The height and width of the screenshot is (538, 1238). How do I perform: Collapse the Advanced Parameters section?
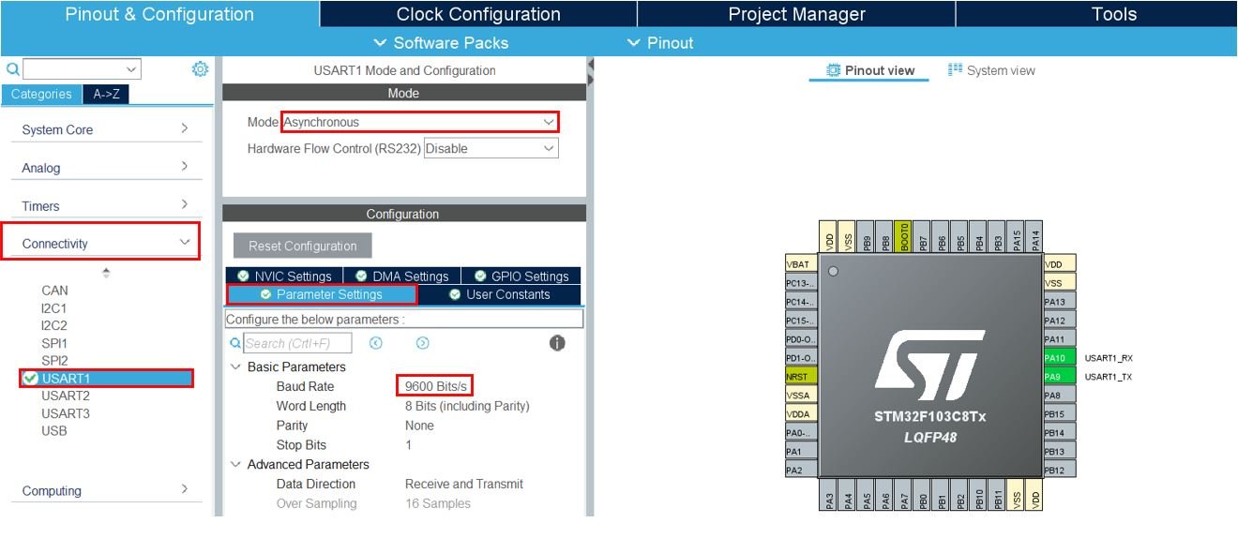(x=235, y=464)
